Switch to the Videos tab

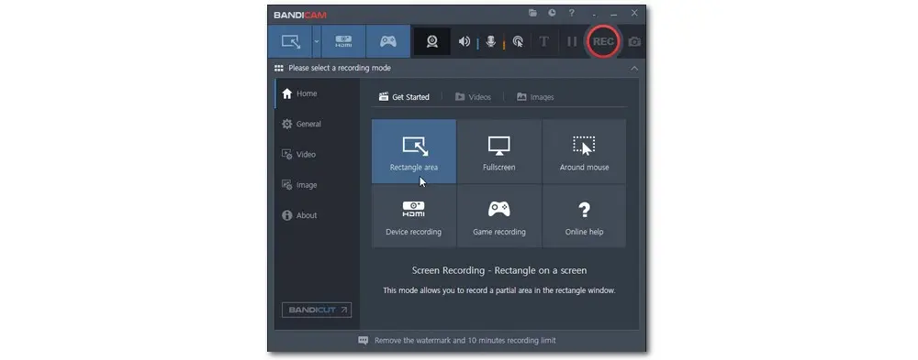pos(473,97)
